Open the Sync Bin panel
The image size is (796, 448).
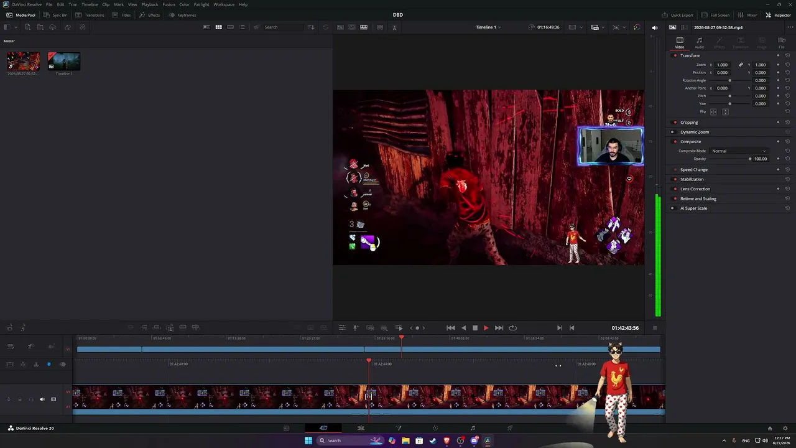[x=55, y=15]
